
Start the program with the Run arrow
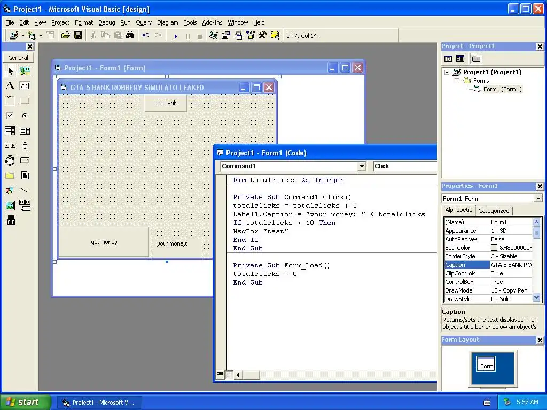[176, 36]
